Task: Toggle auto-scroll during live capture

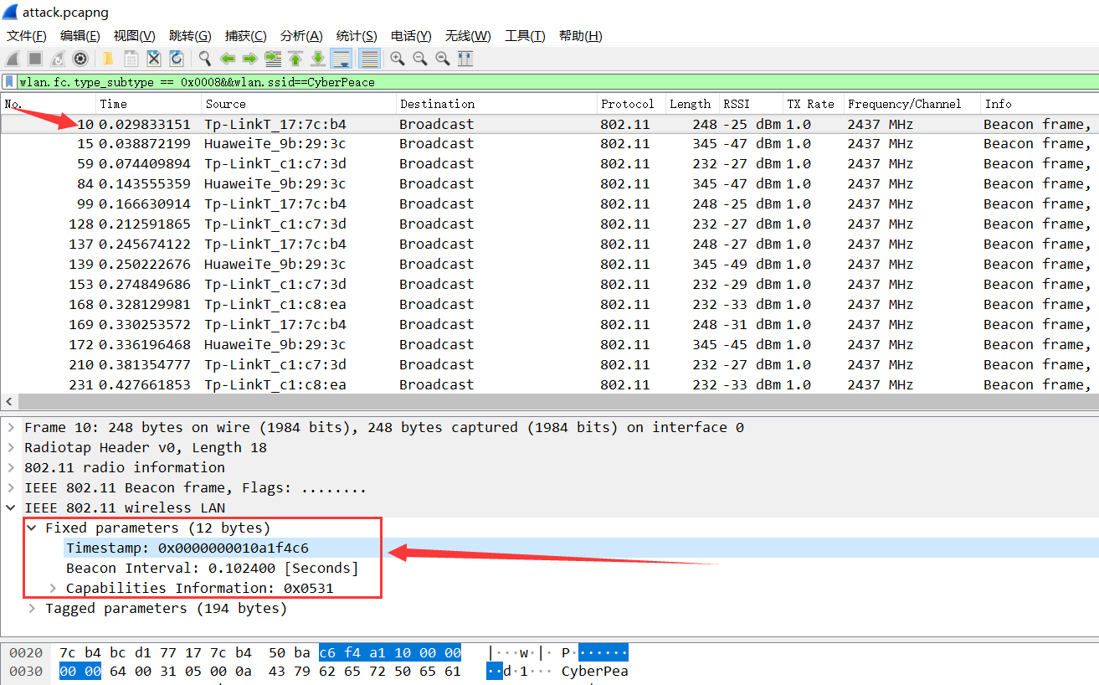Action: point(341,59)
